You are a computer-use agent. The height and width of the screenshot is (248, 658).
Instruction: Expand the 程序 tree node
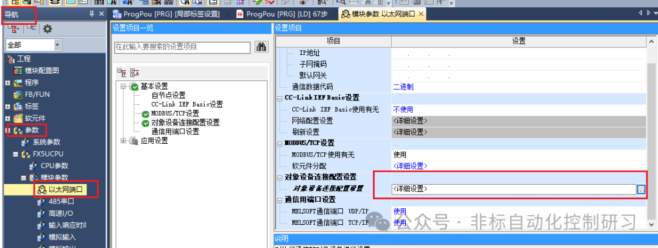click(x=7, y=83)
